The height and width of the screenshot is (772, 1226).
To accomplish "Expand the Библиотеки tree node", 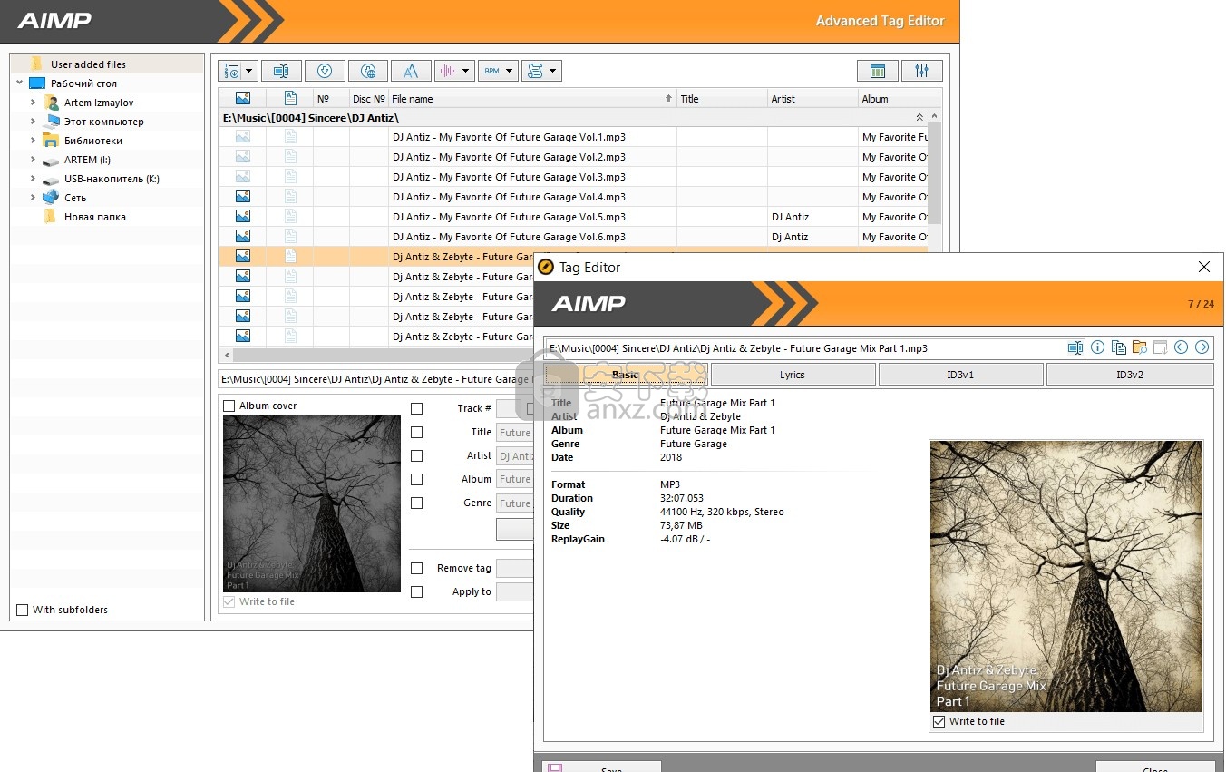I will tap(34, 140).
